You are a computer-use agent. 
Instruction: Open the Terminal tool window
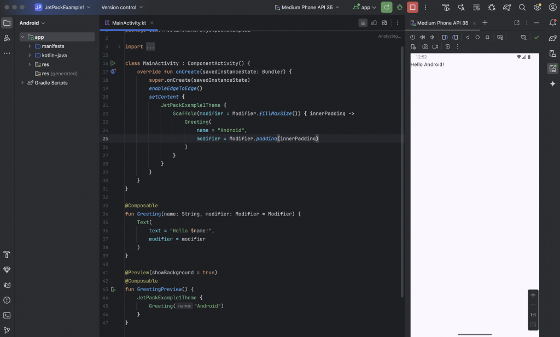7,315
